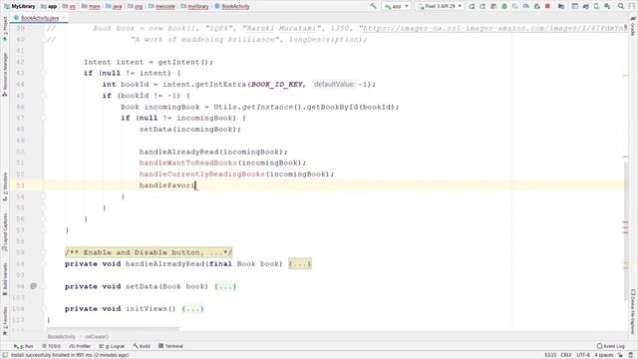638x359 pixels.
Task: Click the Sync Project with Gradle Files icon
Action: (x=585, y=6)
